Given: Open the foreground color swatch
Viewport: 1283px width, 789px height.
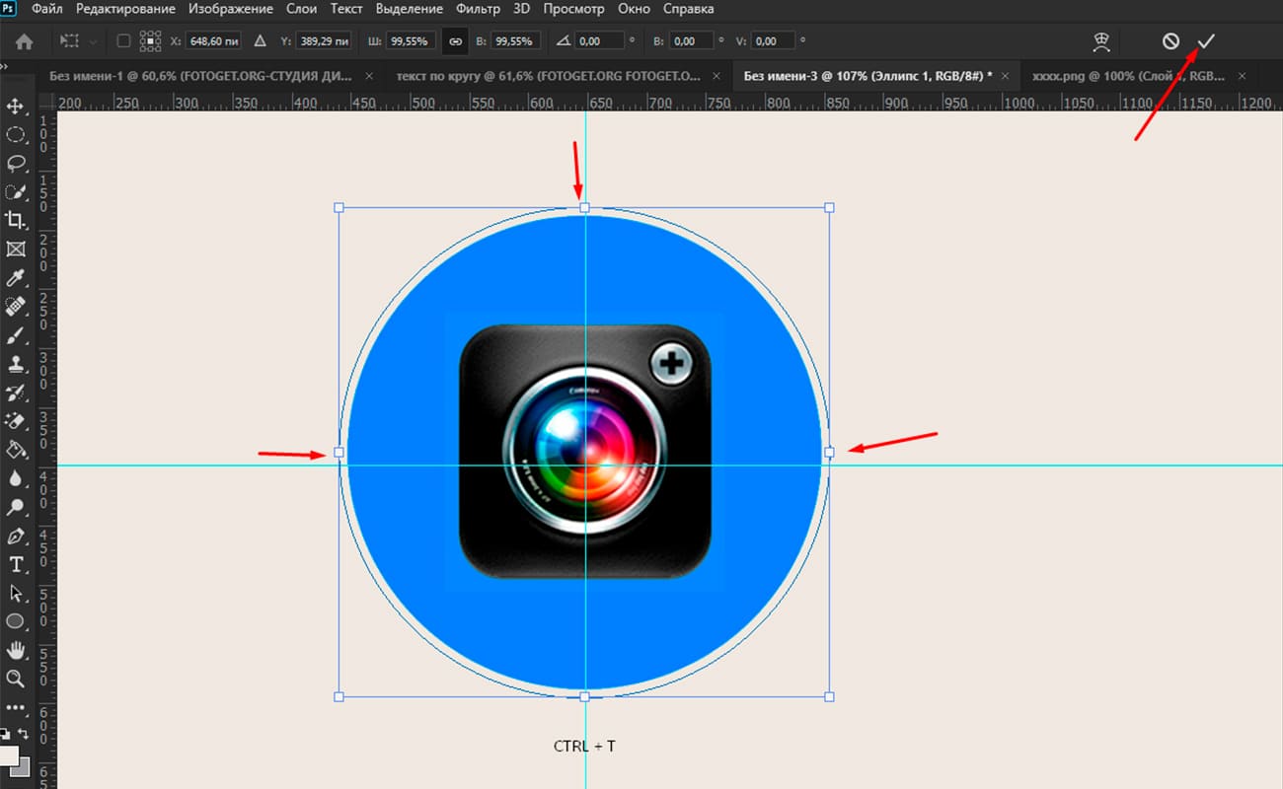Looking at the screenshot, I should (x=9, y=757).
